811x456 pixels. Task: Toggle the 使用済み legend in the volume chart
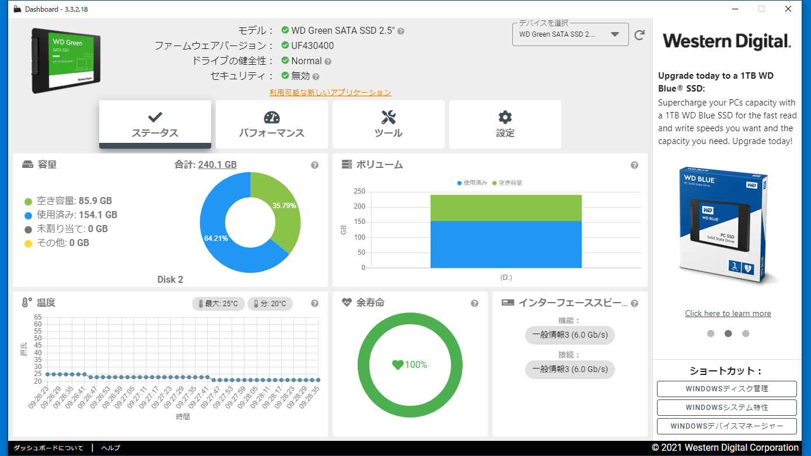pyautogui.click(x=472, y=183)
